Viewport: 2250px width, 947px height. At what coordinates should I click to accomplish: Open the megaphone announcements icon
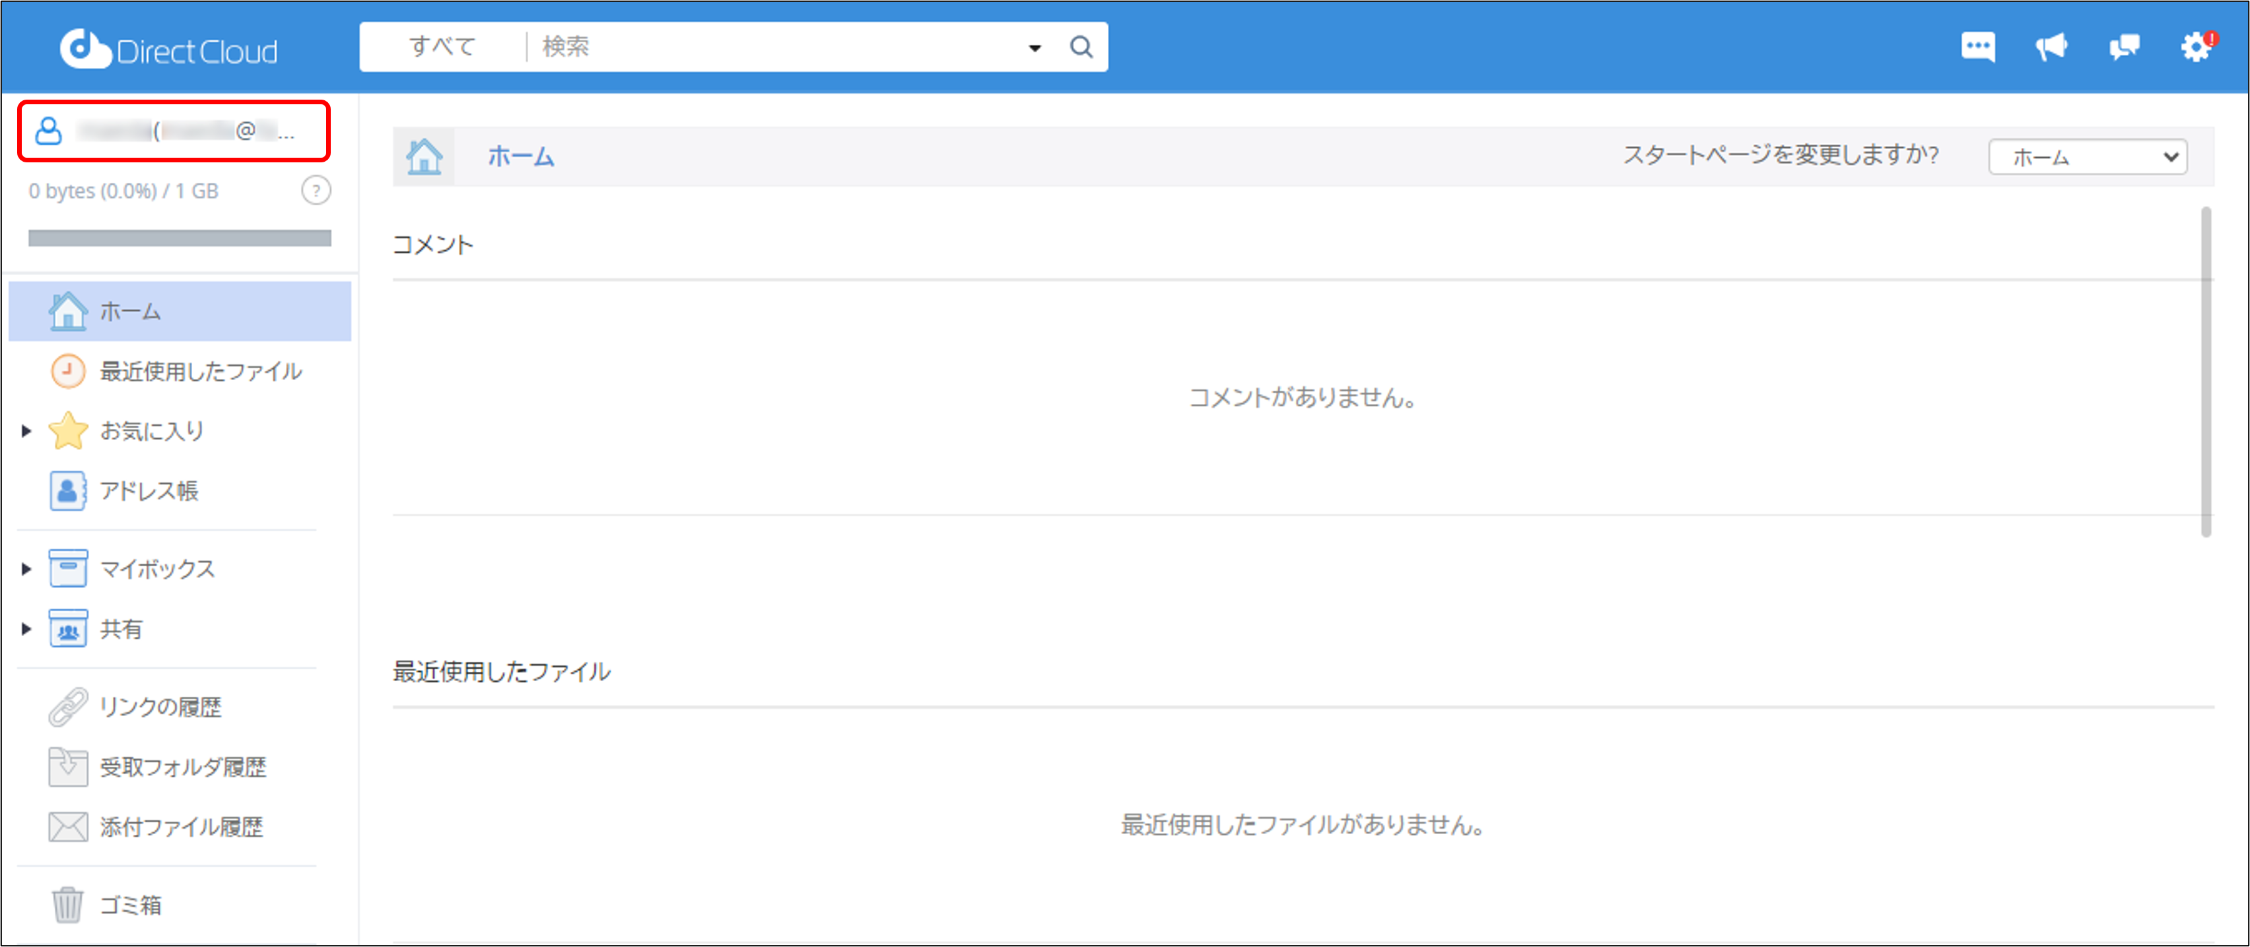click(x=2051, y=46)
